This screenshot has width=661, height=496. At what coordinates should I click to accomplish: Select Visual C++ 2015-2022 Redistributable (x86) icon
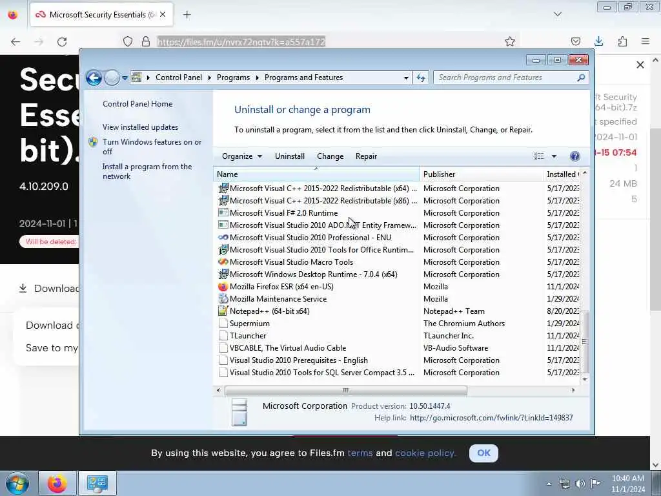click(x=223, y=200)
